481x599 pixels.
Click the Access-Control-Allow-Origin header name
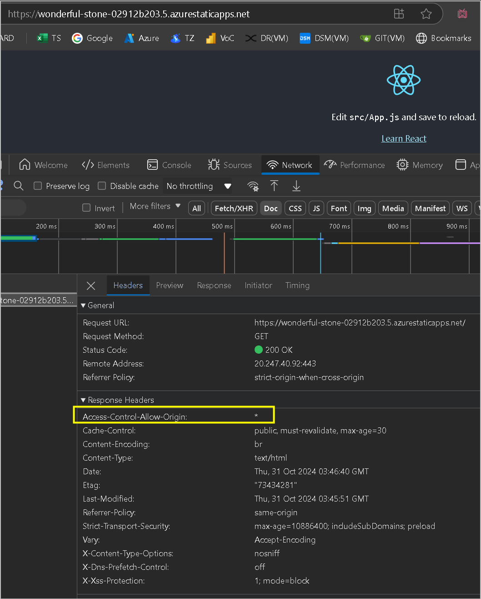click(135, 417)
